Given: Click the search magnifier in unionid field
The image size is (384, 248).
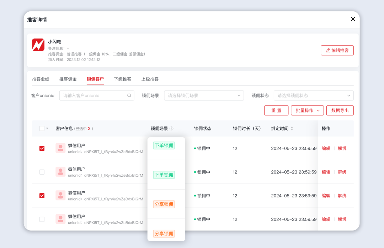Looking at the screenshot, I should pos(129,95).
